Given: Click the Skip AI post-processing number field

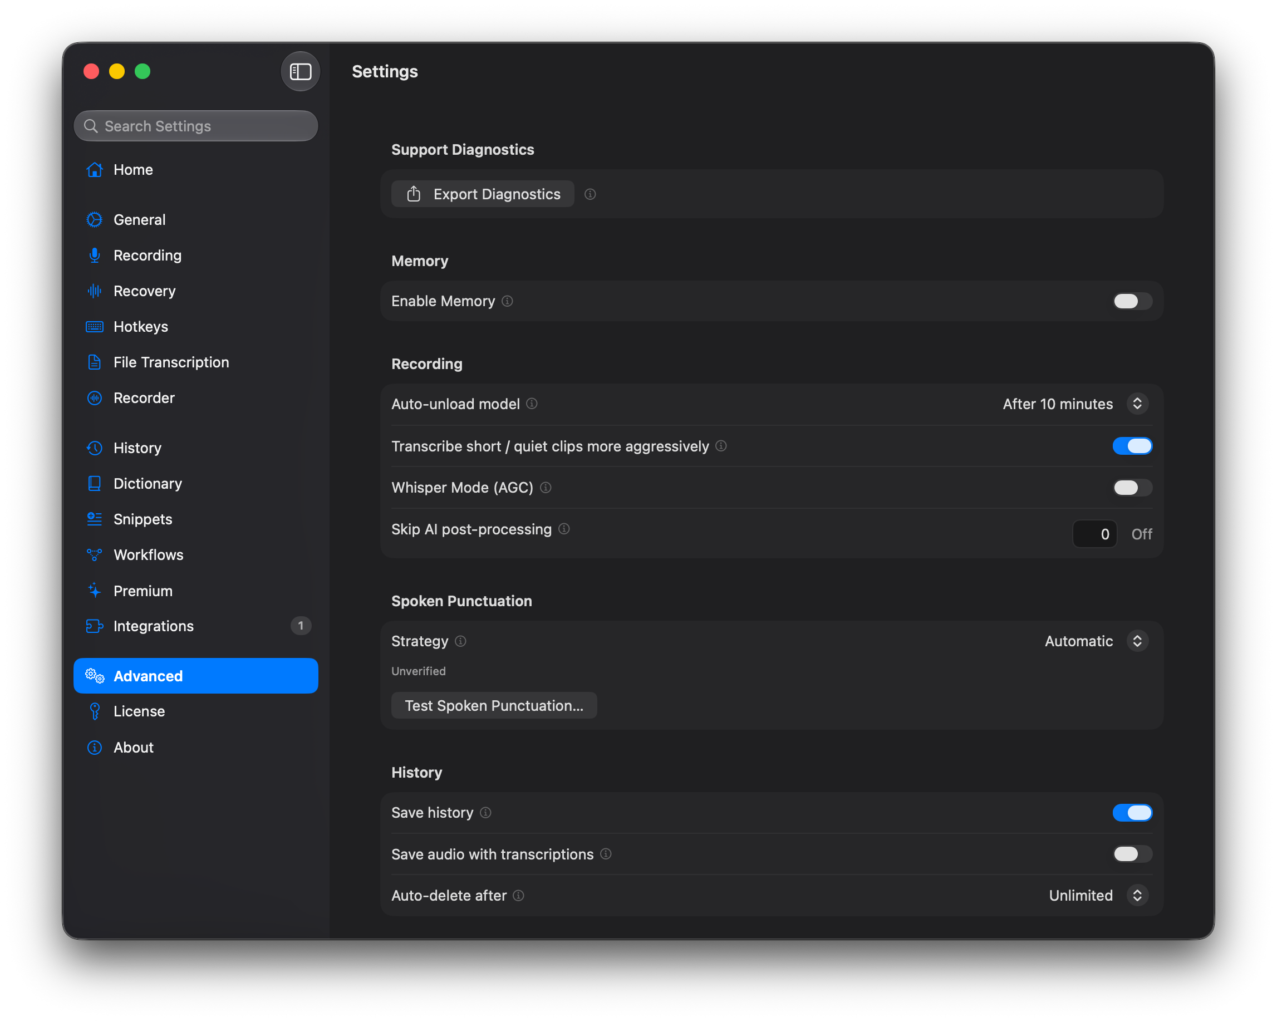Looking at the screenshot, I should (1095, 535).
